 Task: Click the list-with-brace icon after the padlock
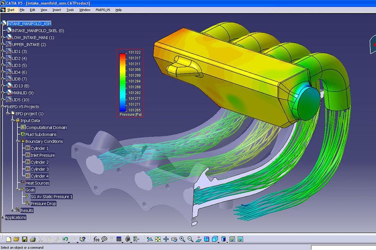coord(136,239)
